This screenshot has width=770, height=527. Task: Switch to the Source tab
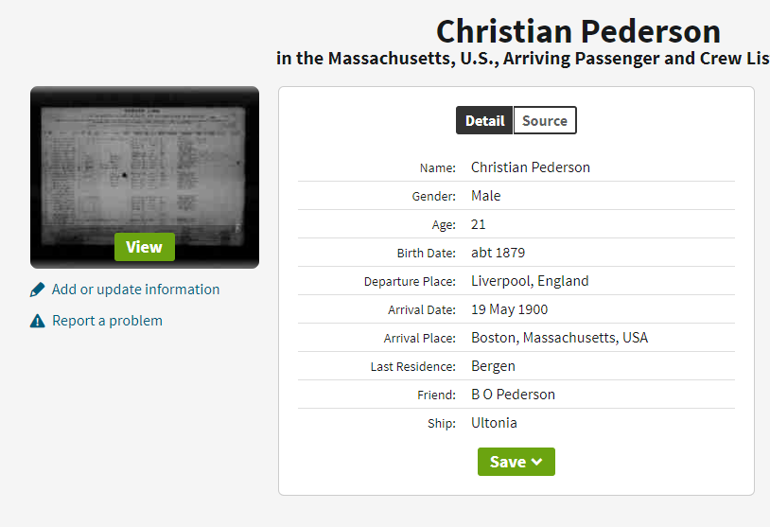click(545, 121)
